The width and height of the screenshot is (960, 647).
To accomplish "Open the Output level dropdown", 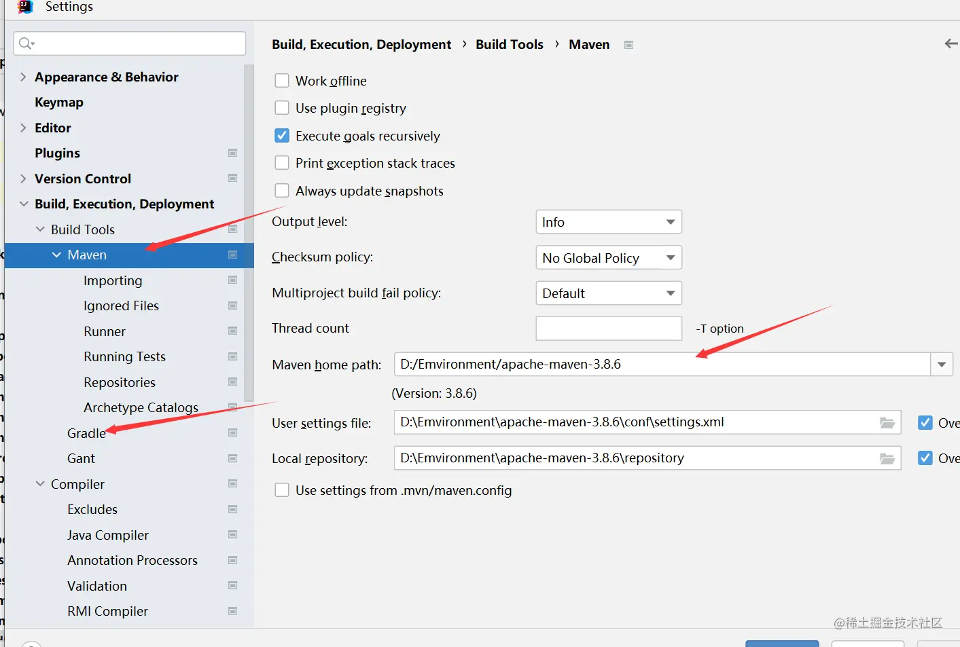I will click(x=609, y=222).
